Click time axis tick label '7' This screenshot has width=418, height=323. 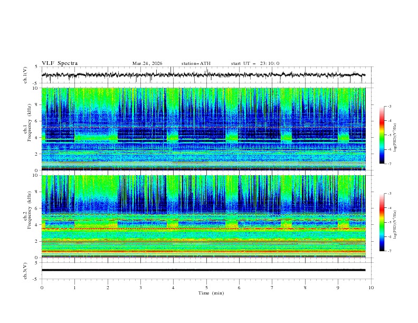272,288
